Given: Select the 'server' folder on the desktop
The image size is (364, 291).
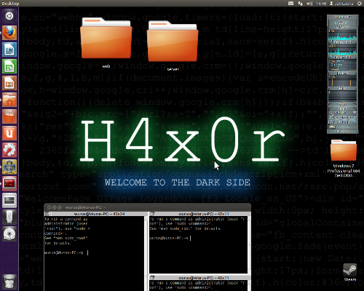Looking at the screenshot, I should (x=173, y=45).
